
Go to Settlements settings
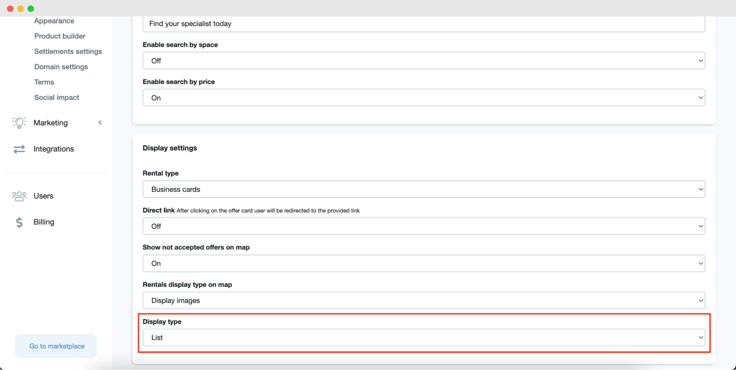point(68,51)
